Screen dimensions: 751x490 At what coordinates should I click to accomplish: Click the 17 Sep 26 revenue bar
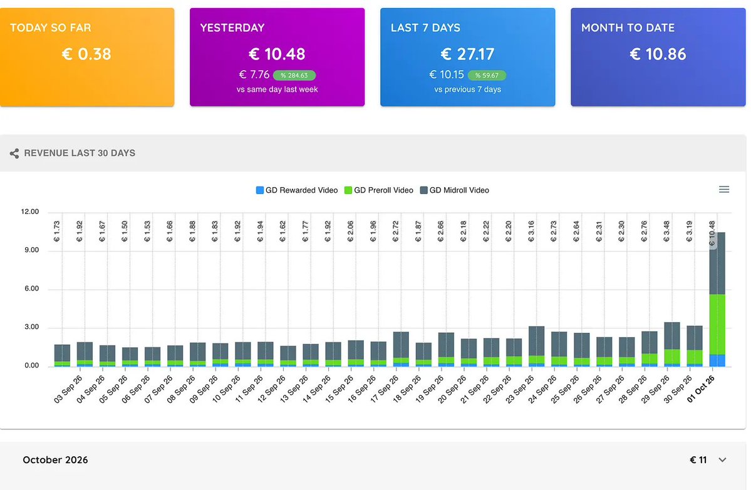point(401,349)
